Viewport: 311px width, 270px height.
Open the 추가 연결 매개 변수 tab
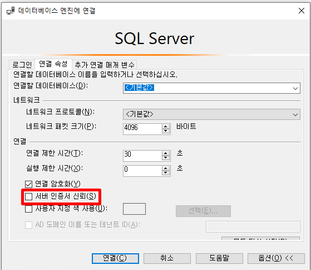105,64
